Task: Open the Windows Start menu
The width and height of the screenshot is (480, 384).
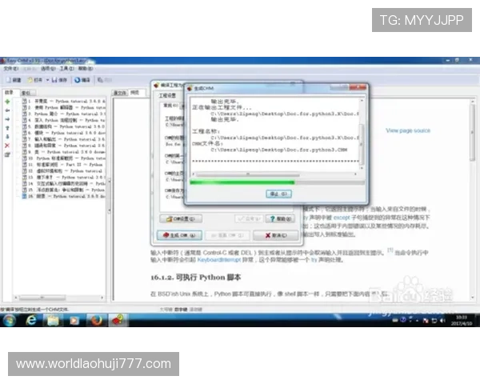Action: (10, 320)
